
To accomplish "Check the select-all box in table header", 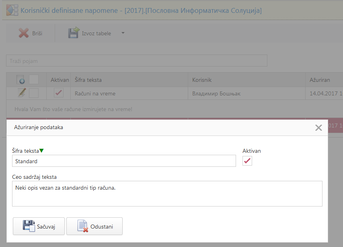I will point(34,80).
